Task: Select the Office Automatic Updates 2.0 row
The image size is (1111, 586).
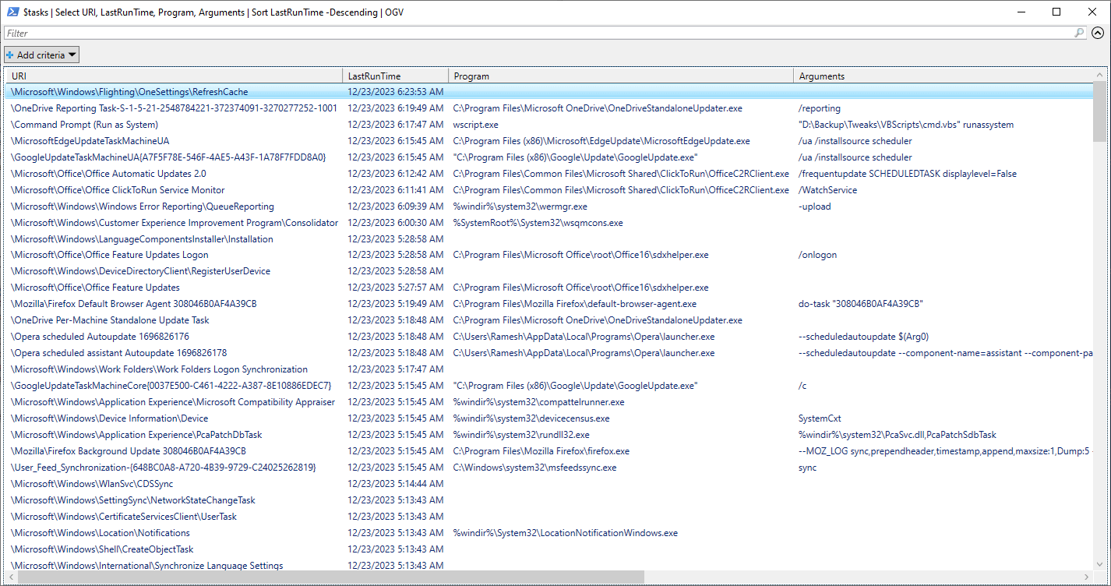Action: click(x=549, y=174)
